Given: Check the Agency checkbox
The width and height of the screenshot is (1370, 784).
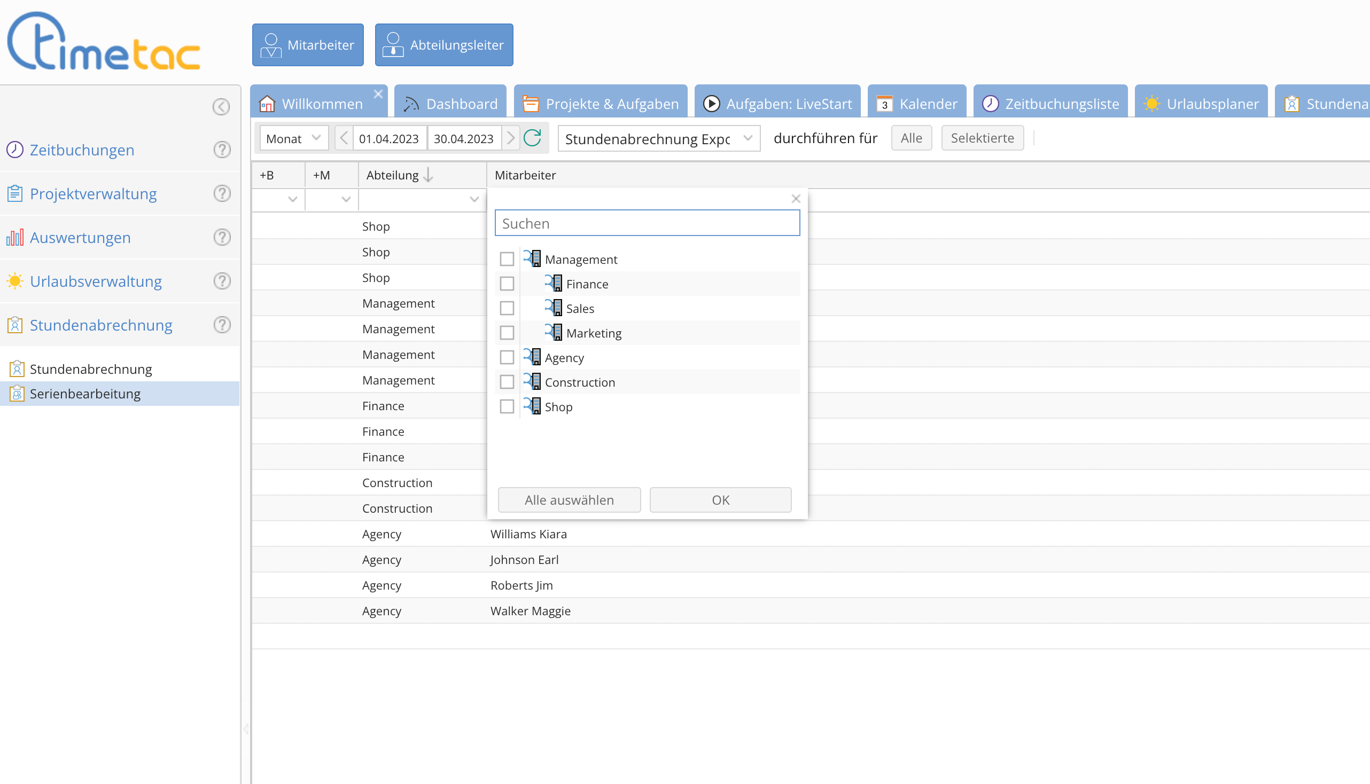Looking at the screenshot, I should (507, 357).
